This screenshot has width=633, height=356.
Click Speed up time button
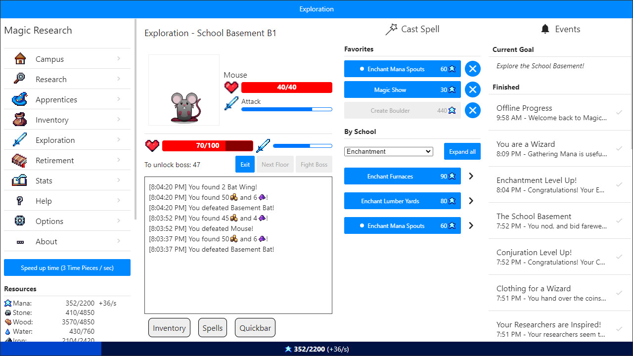click(67, 267)
